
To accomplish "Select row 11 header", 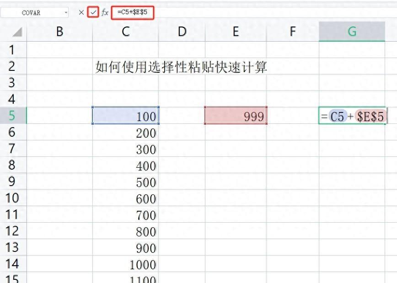I will pyautogui.click(x=13, y=214).
